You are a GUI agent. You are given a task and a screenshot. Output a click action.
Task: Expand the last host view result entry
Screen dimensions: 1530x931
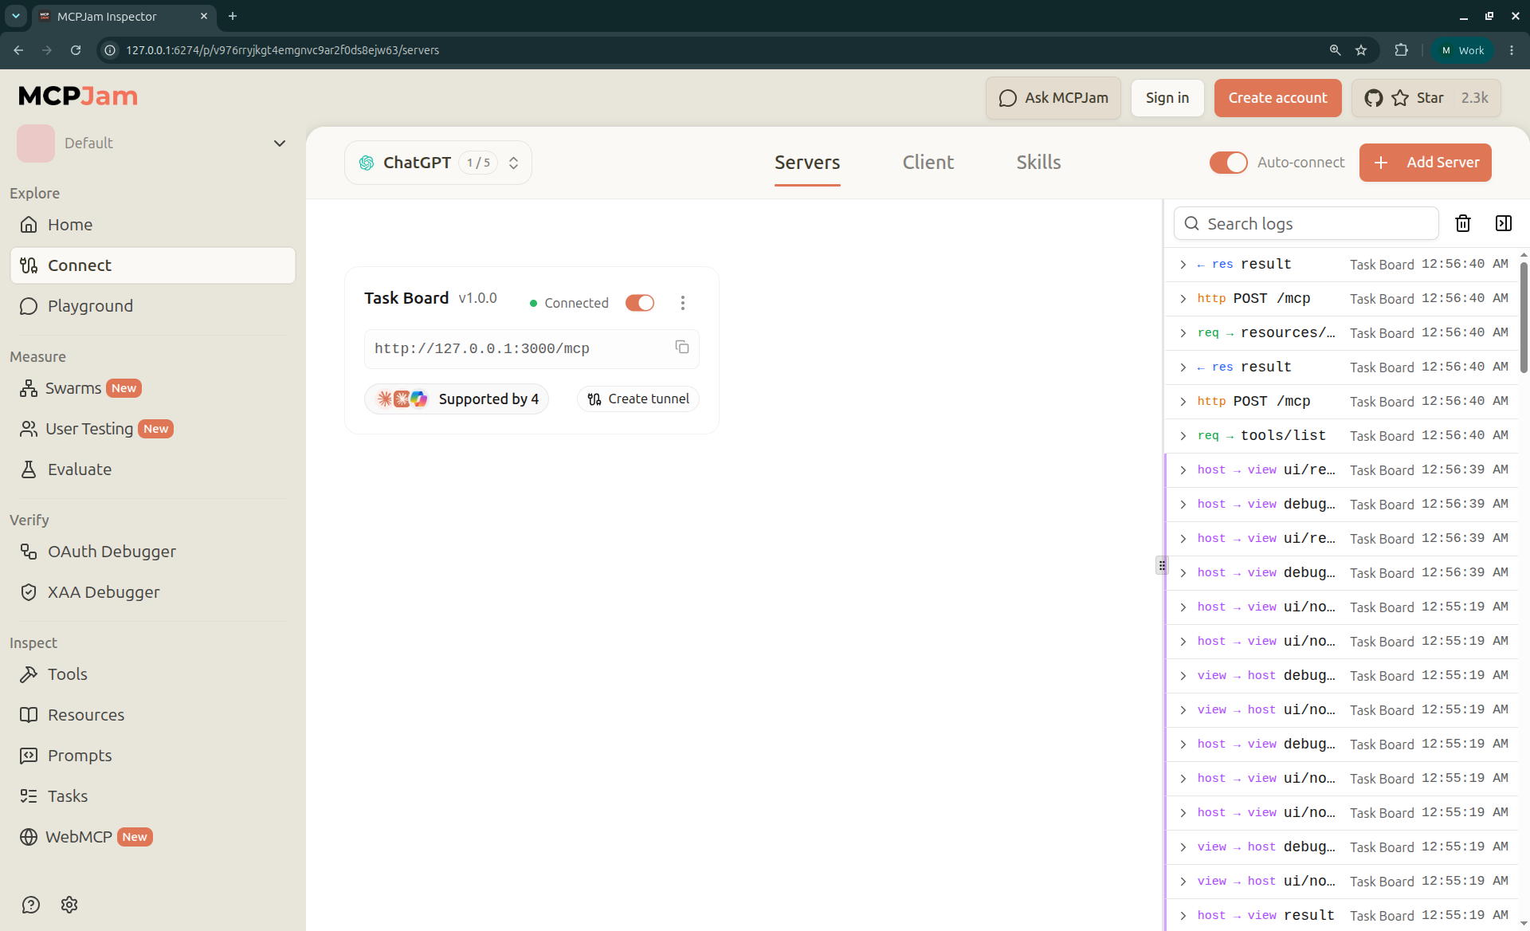click(1342, 915)
